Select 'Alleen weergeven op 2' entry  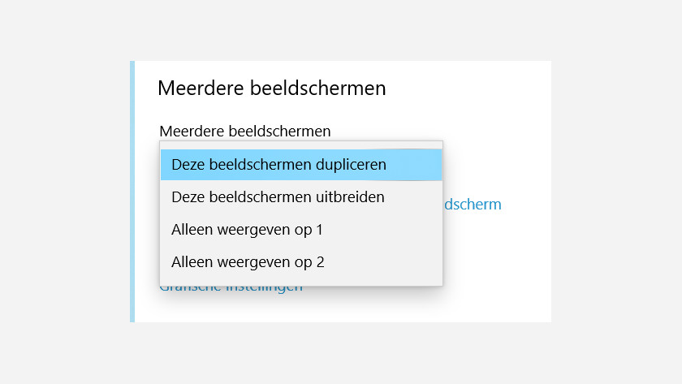(x=301, y=262)
